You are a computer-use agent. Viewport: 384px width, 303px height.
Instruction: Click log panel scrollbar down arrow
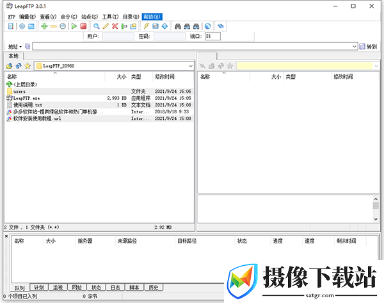click(x=376, y=219)
